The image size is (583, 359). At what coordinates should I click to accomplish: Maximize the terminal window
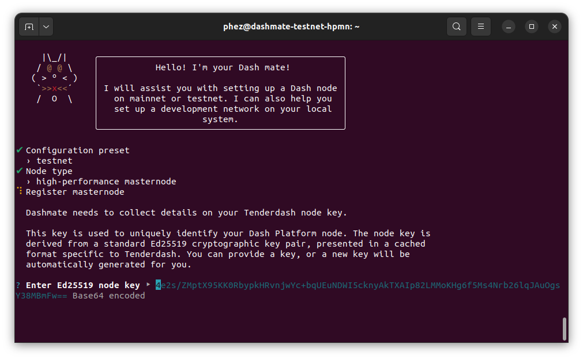pos(532,27)
